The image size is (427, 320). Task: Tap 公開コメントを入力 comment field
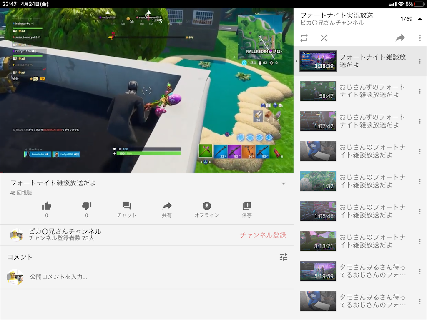click(58, 277)
